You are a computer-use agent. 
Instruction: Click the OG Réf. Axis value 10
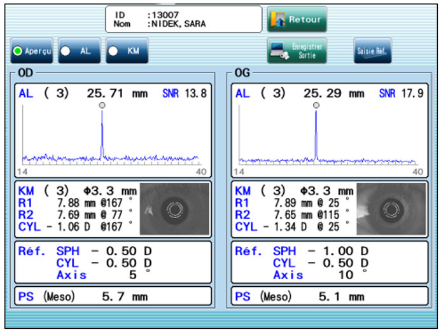coord(346,275)
